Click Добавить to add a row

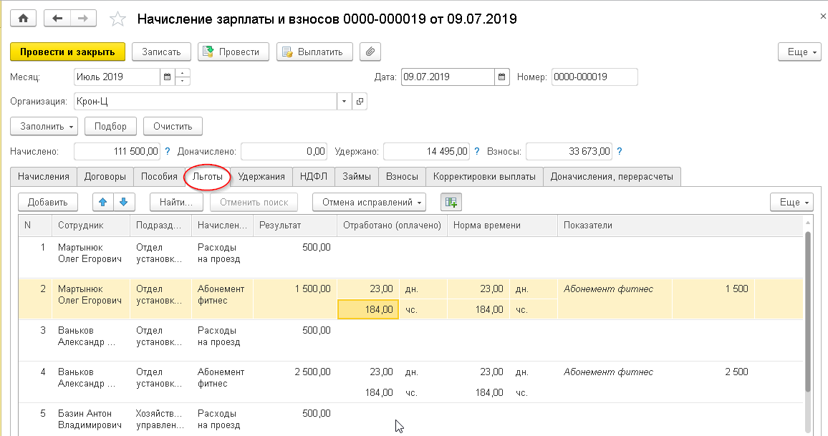(47, 202)
